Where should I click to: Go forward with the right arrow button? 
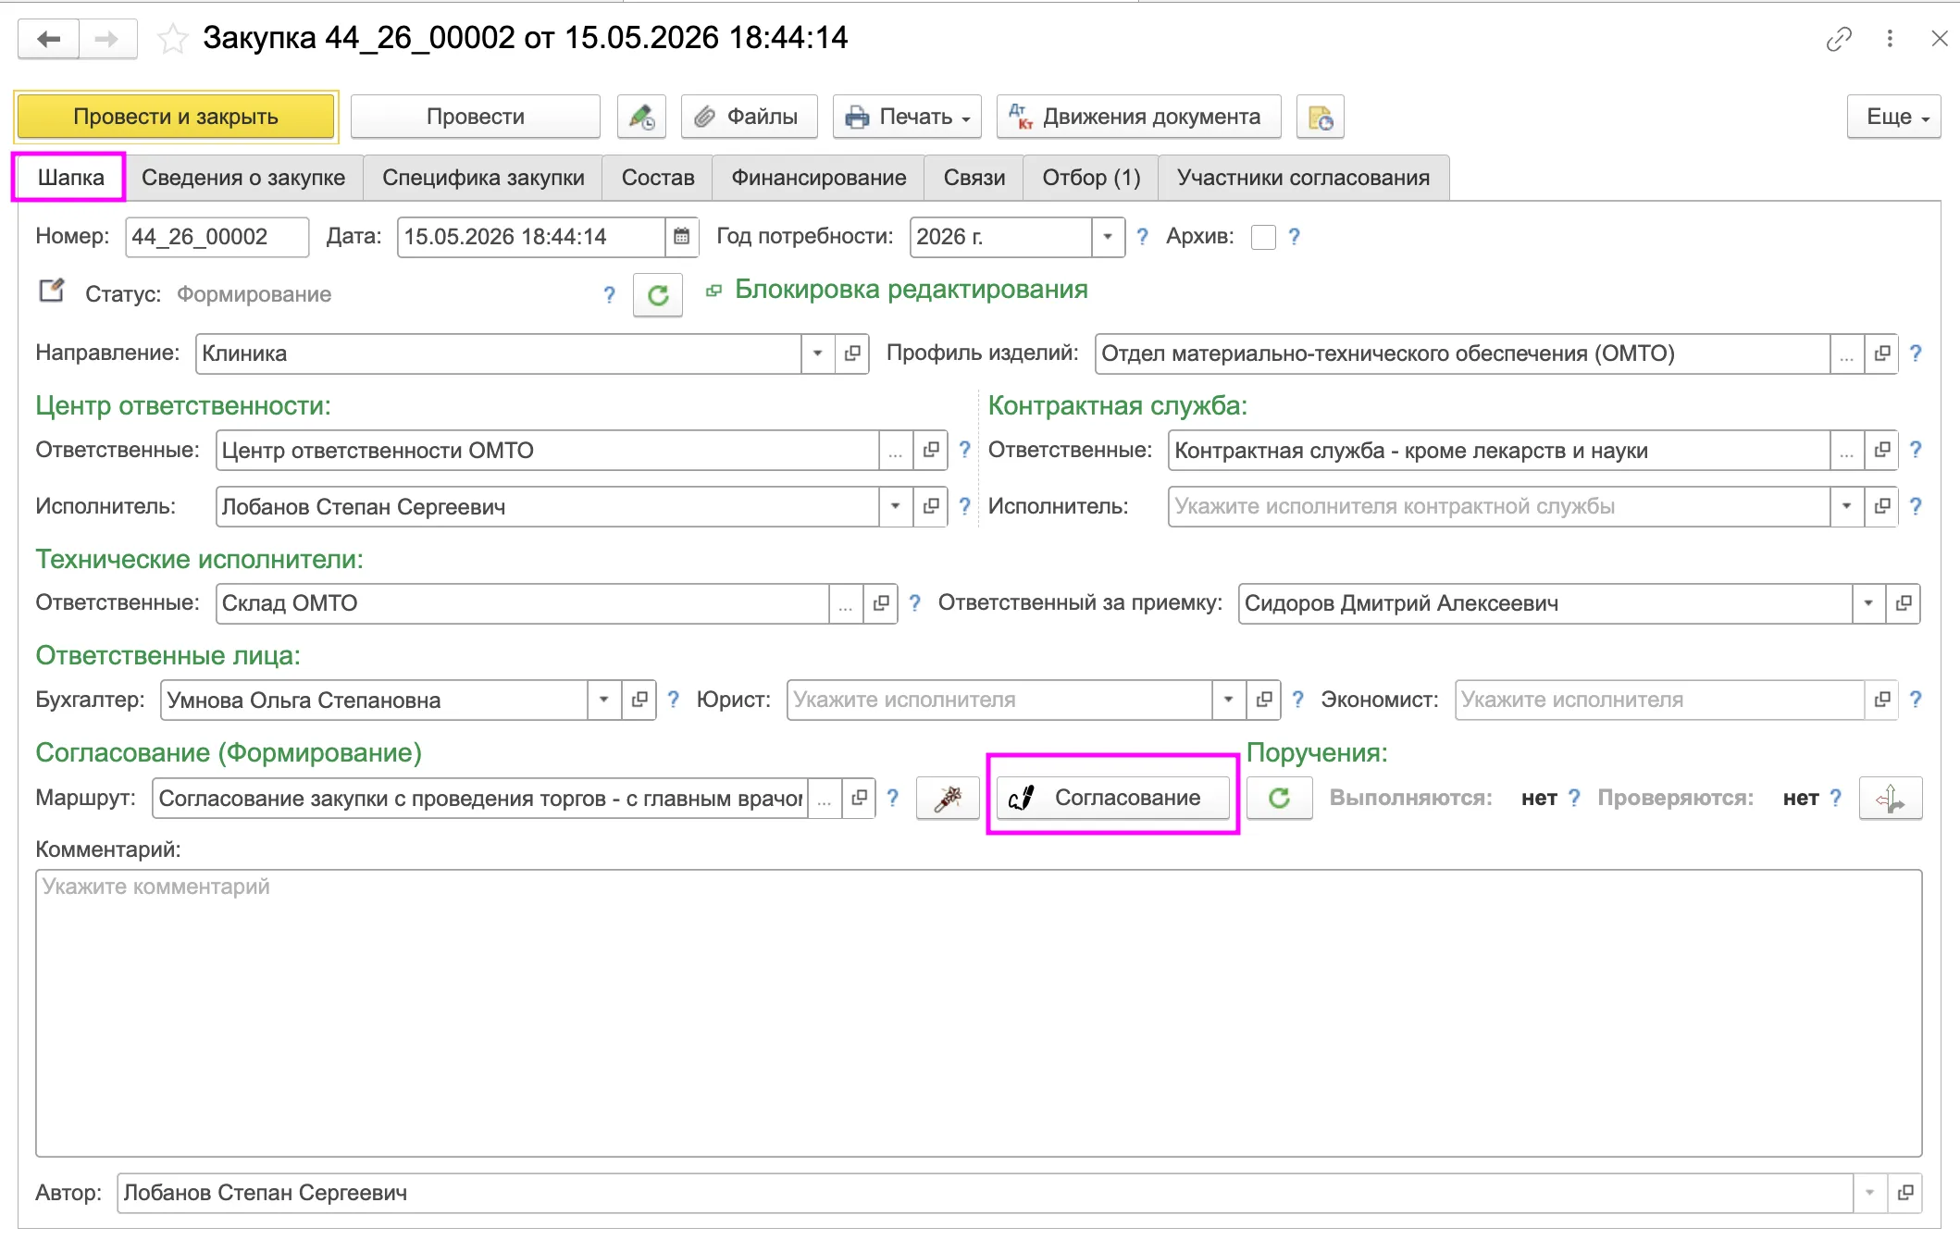point(107,39)
